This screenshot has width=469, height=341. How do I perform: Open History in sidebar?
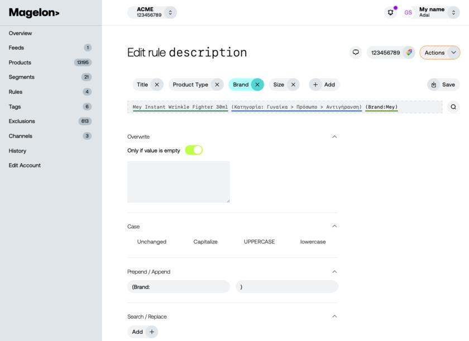tap(17, 151)
